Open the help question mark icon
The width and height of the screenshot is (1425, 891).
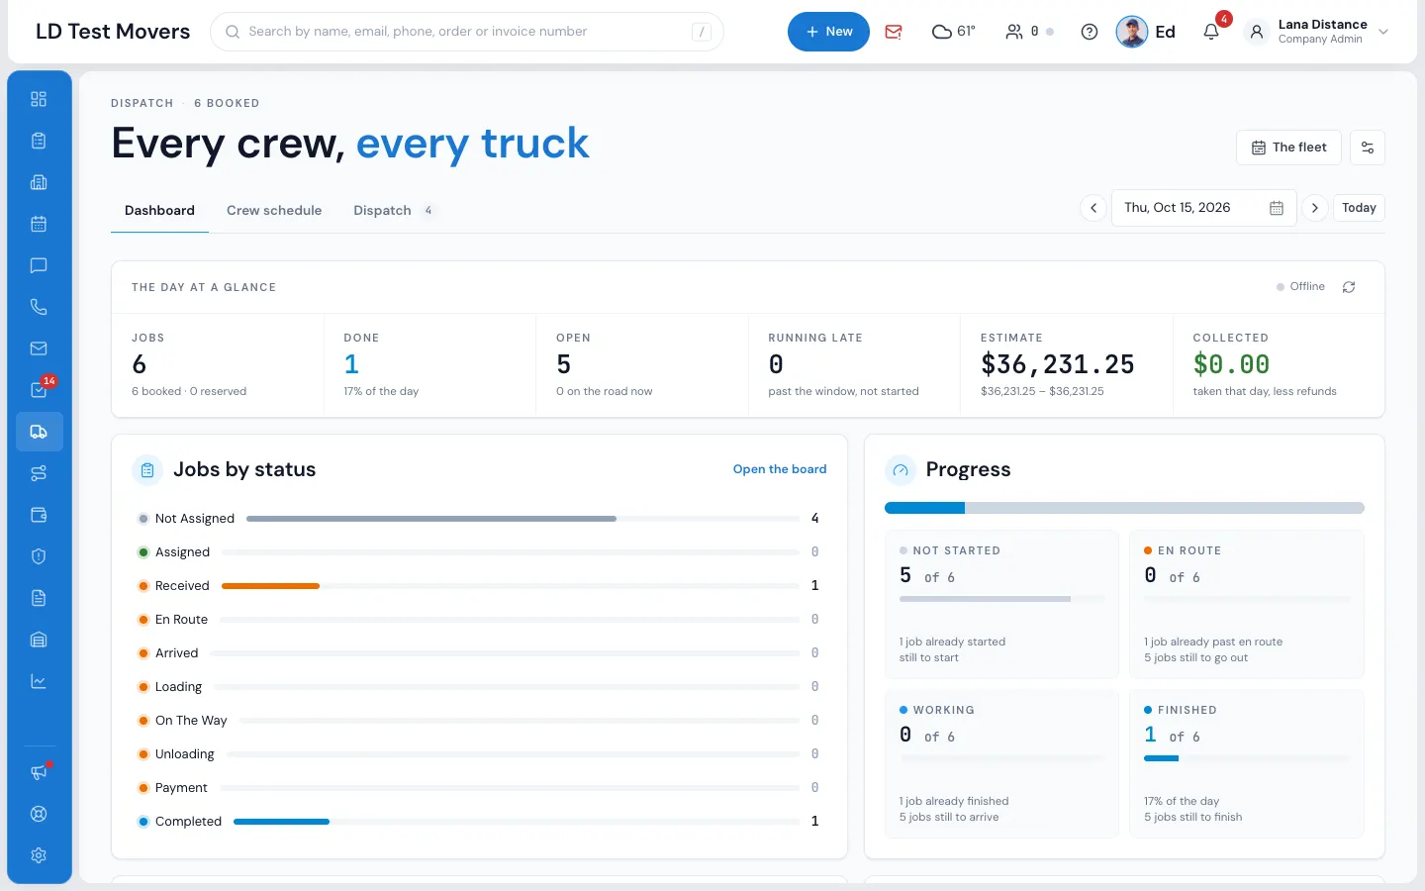[1090, 32]
